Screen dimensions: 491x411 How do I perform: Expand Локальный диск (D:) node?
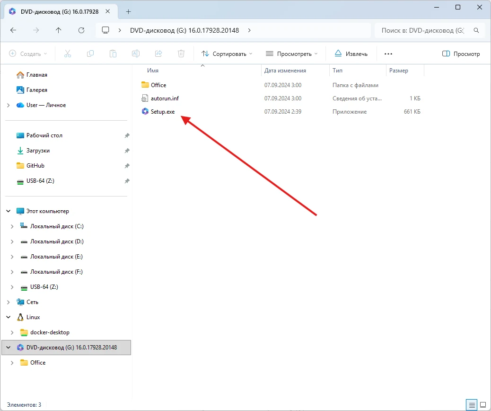pos(12,241)
